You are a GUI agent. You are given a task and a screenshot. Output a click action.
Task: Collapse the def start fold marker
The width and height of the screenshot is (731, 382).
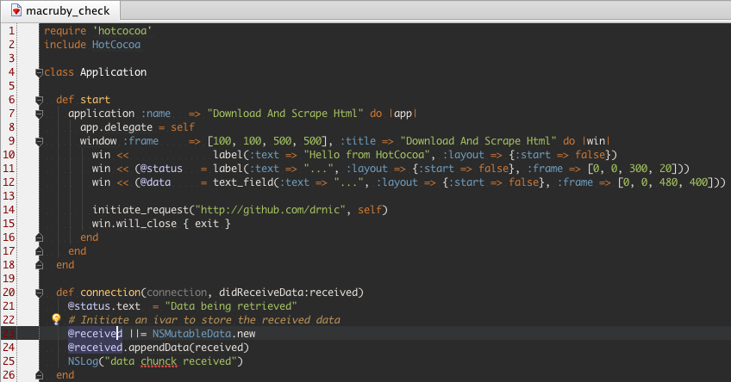[39, 100]
